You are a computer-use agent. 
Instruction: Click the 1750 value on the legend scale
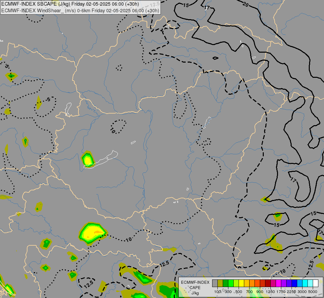point(281,292)
